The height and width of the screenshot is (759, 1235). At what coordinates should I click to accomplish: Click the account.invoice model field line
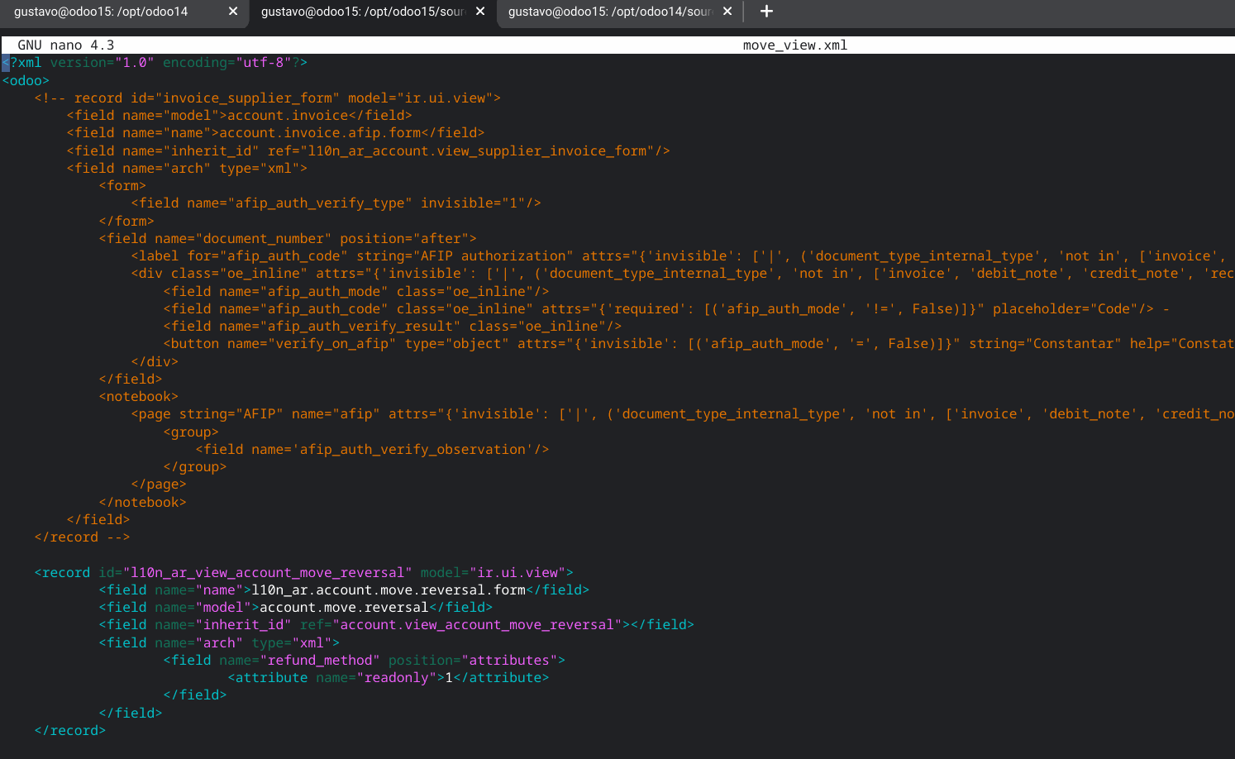(239, 116)
